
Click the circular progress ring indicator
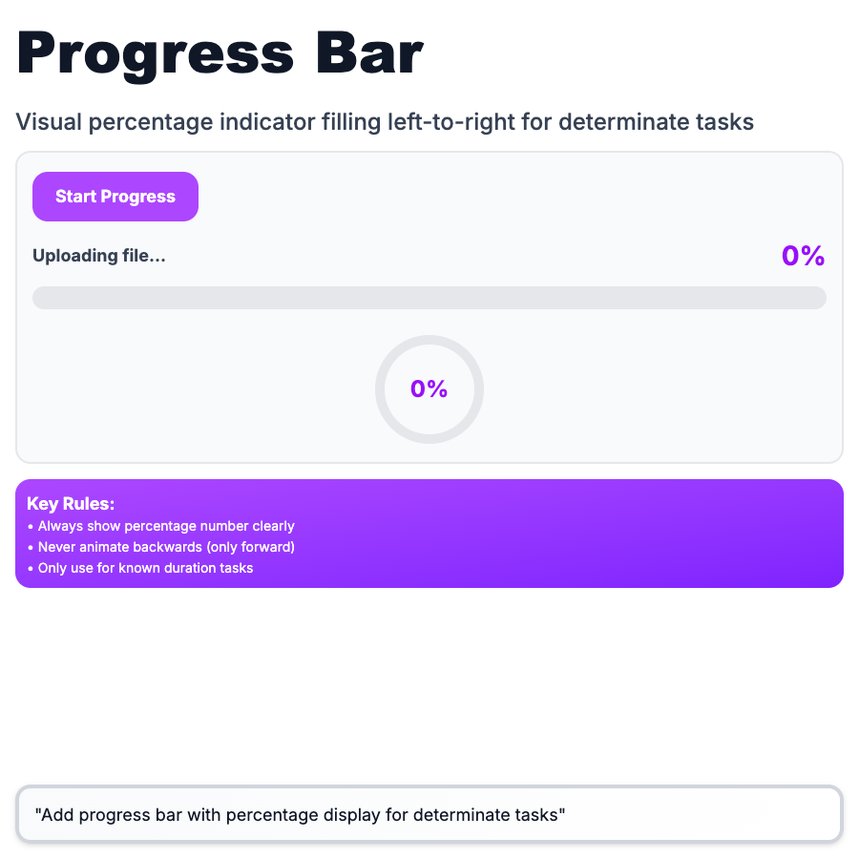point(429,346)
